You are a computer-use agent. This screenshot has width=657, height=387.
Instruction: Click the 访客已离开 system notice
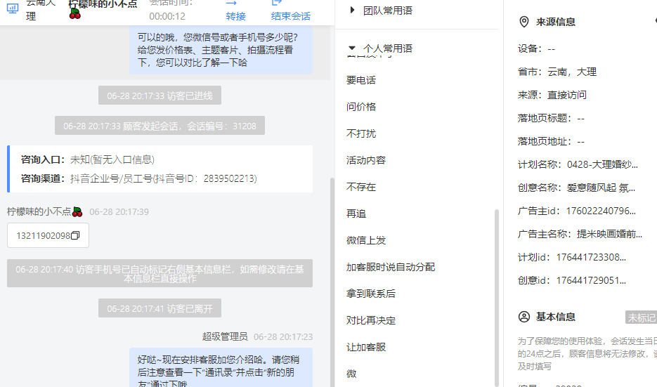tap(160, 308)
